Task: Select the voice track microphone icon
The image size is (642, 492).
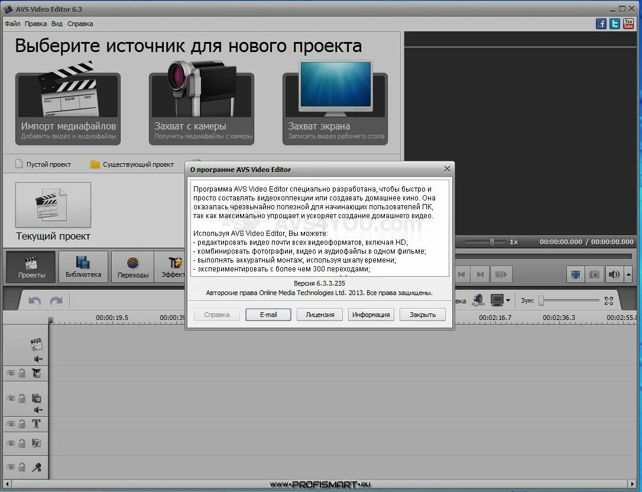Action: (37, 467)
